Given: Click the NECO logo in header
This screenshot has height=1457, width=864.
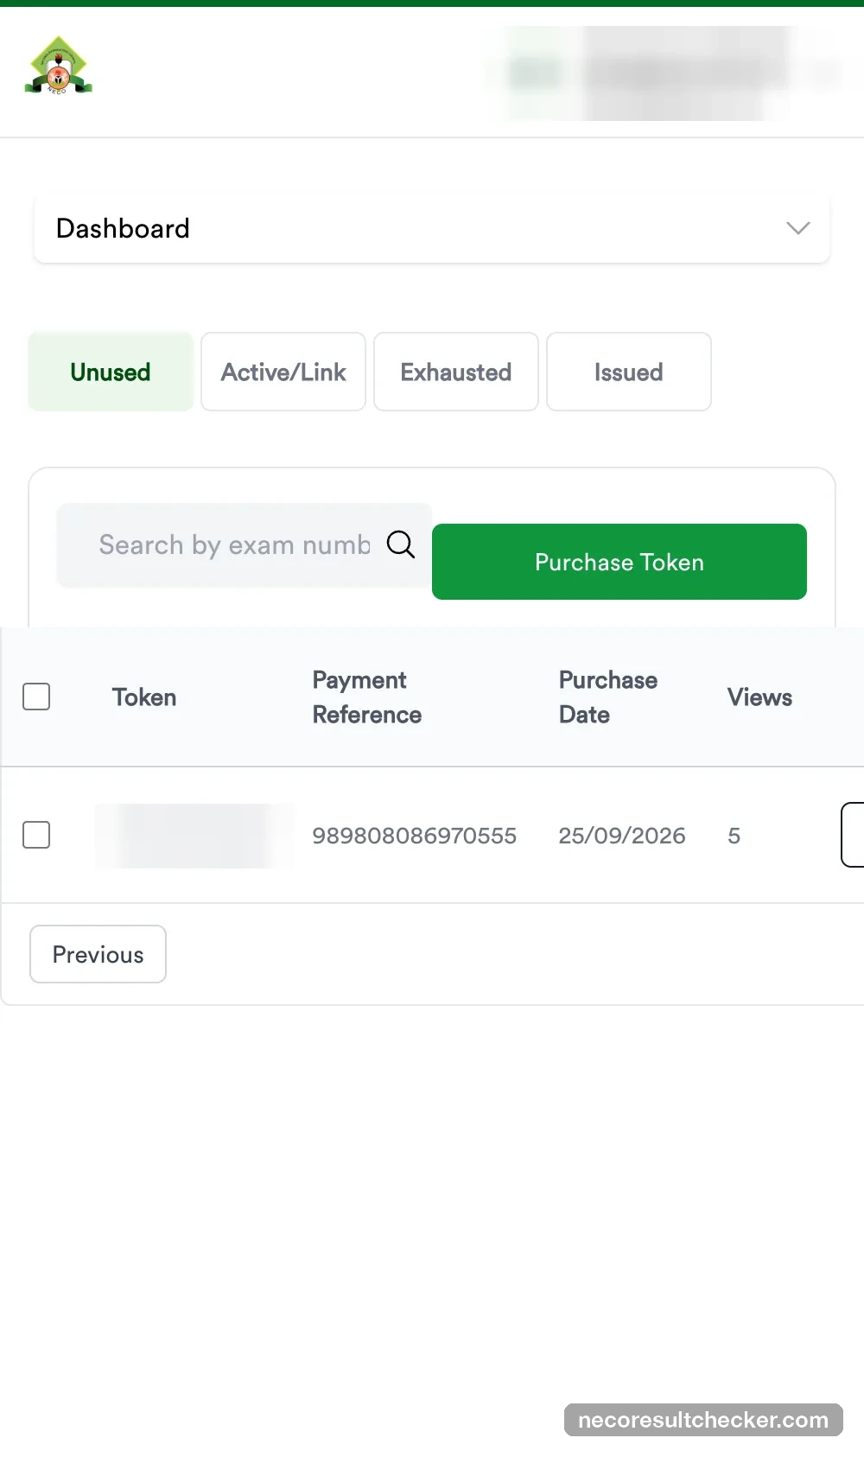Looking at the screenshot, I should (58, 66).
